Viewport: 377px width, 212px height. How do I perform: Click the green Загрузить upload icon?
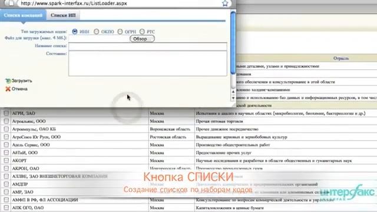[8, 81]
